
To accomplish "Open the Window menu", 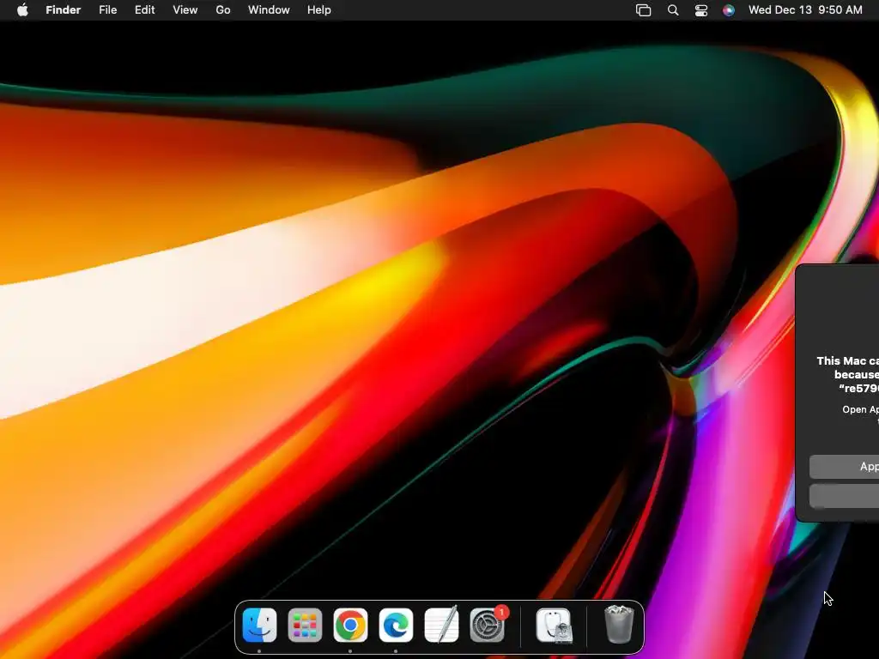I will click(x=269, y=10).
